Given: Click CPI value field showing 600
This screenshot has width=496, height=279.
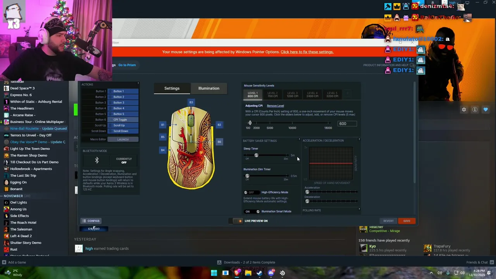Looking at the screenshot, I should tap(347, 124).
